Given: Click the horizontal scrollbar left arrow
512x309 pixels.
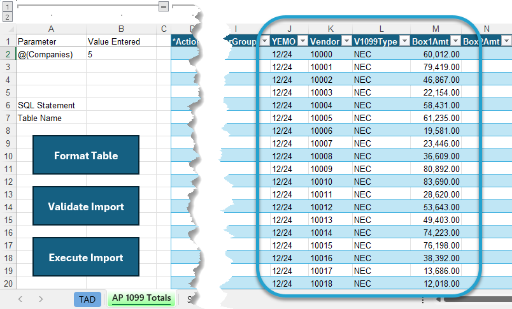Looking at the screenshot, I should pyautogui.click(x=438, y=299).
